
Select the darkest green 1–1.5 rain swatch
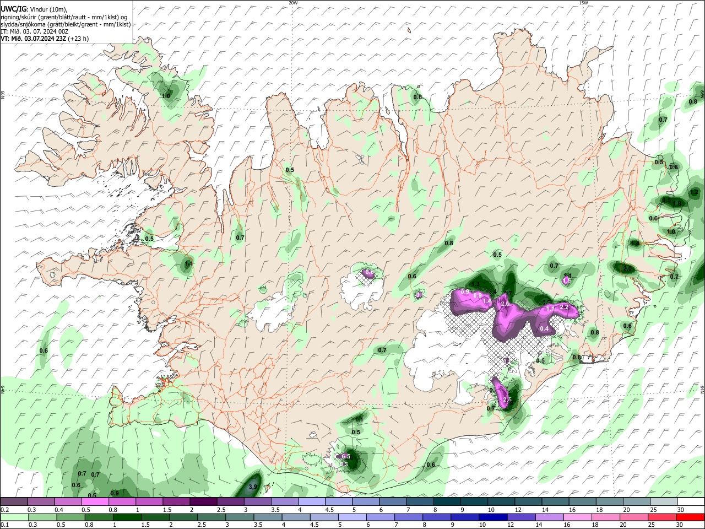127,517
